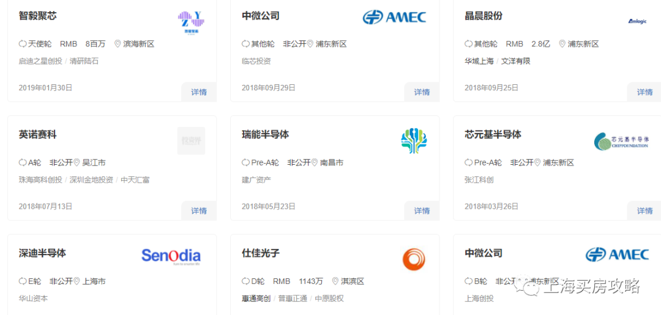This screenshot has height=315, width=661.
Task: Click location pin beside 南昌市
Action: pos(315,162)
